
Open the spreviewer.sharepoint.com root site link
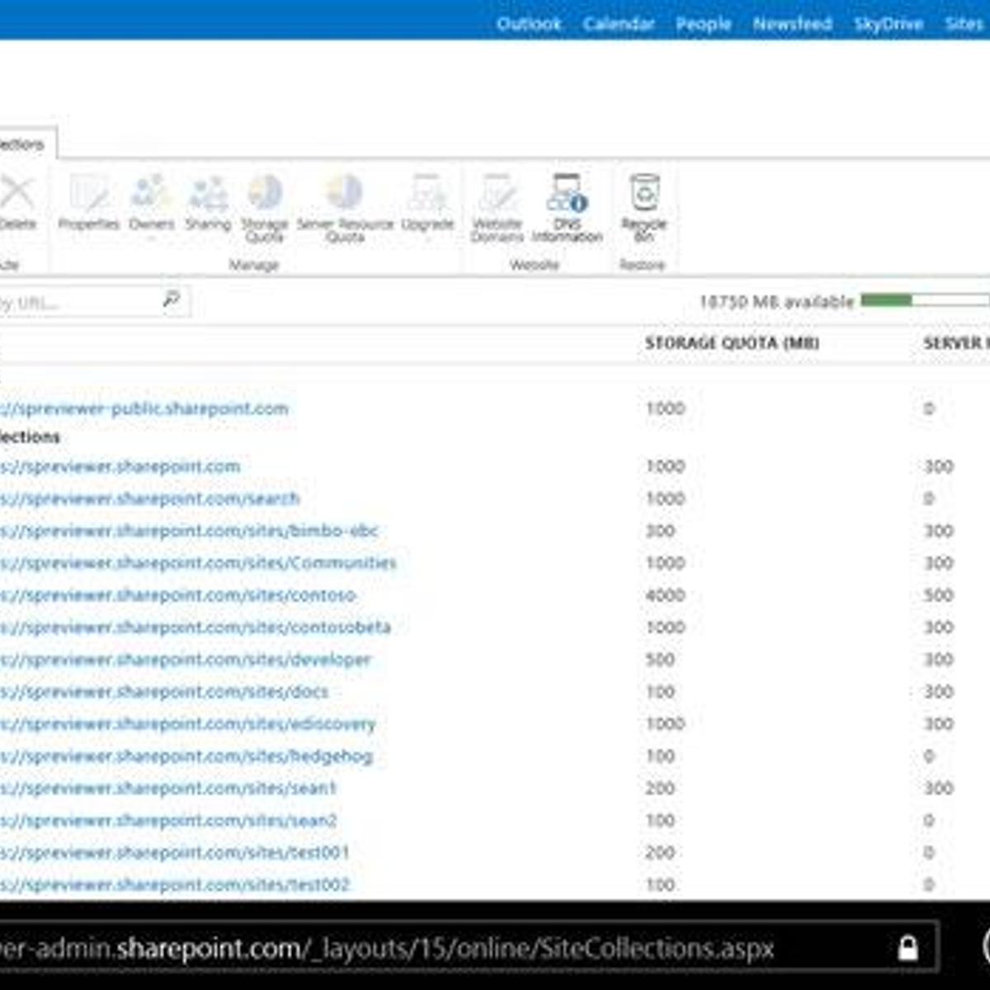click(120, 466)
